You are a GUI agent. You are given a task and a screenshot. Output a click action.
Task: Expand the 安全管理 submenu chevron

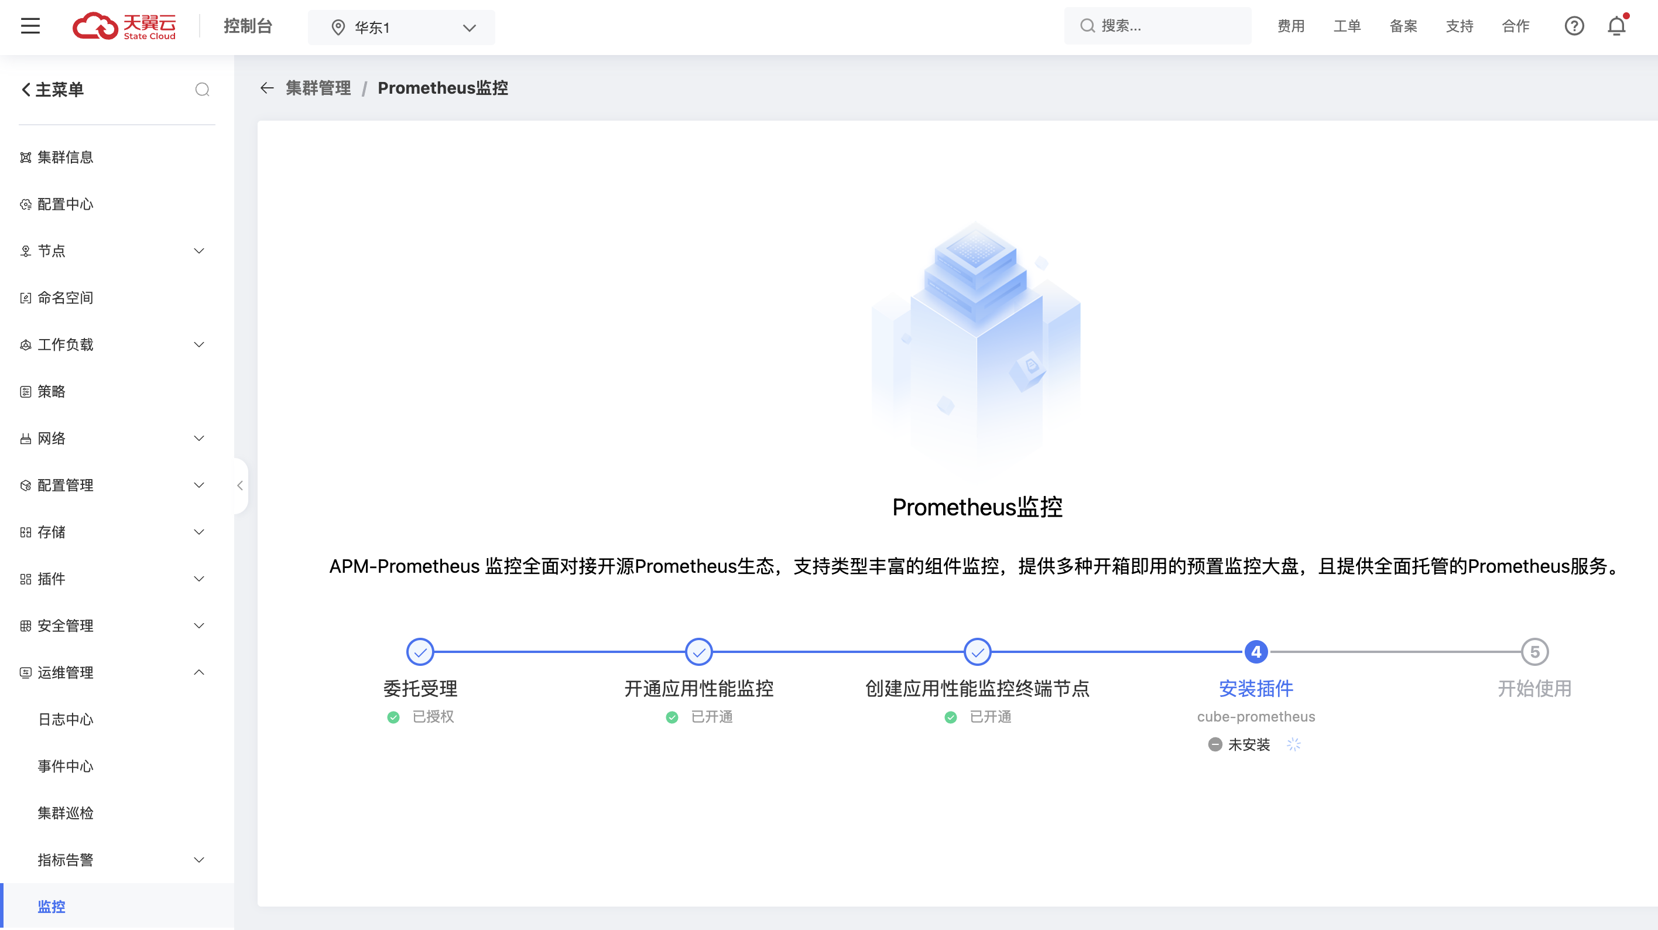click(x=200, y=626)
